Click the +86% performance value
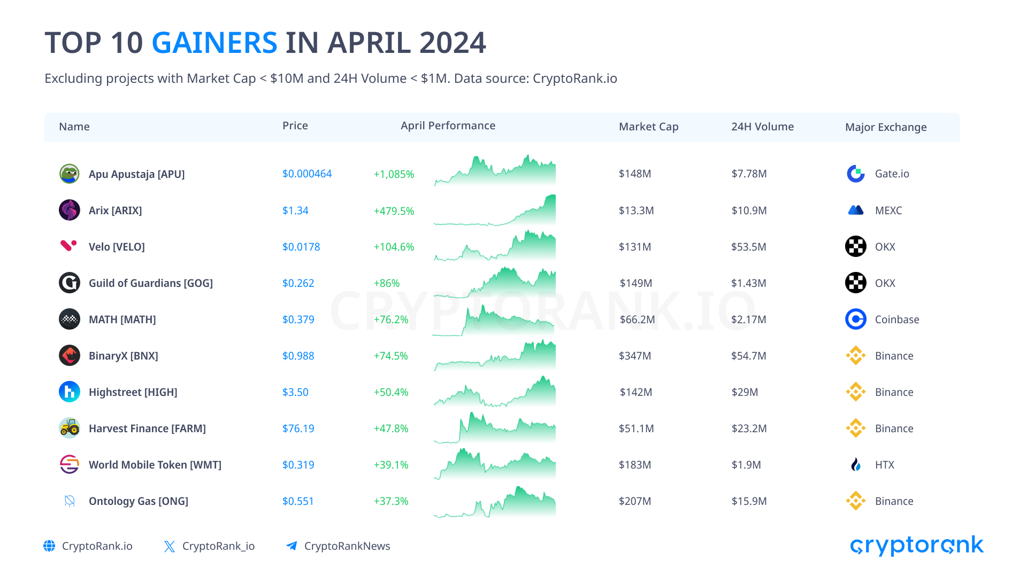The image size is (1027, 577). 387,283
